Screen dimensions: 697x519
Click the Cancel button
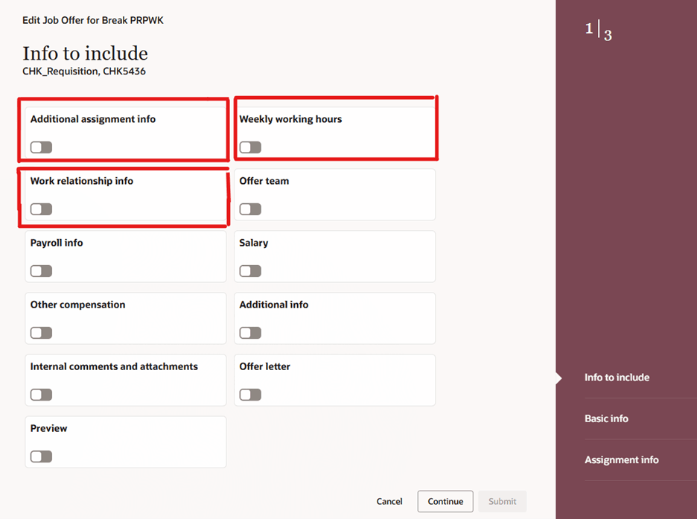(x=389, y=501)
